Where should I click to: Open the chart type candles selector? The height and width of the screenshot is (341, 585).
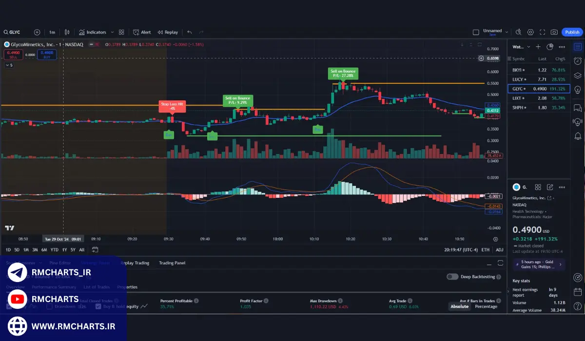67,32
